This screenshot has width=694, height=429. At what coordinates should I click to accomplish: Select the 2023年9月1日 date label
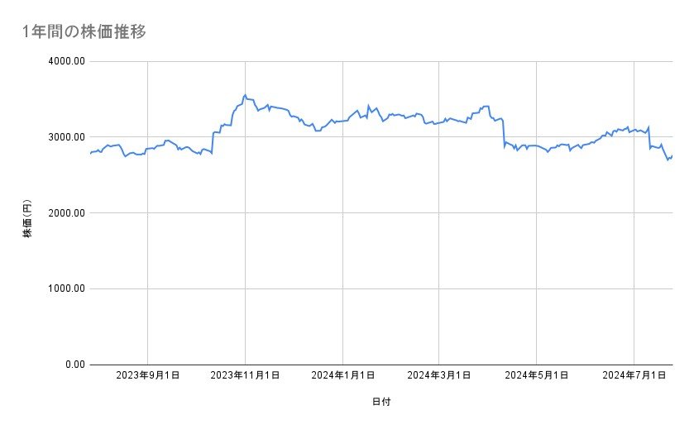(x=147, y=376)
